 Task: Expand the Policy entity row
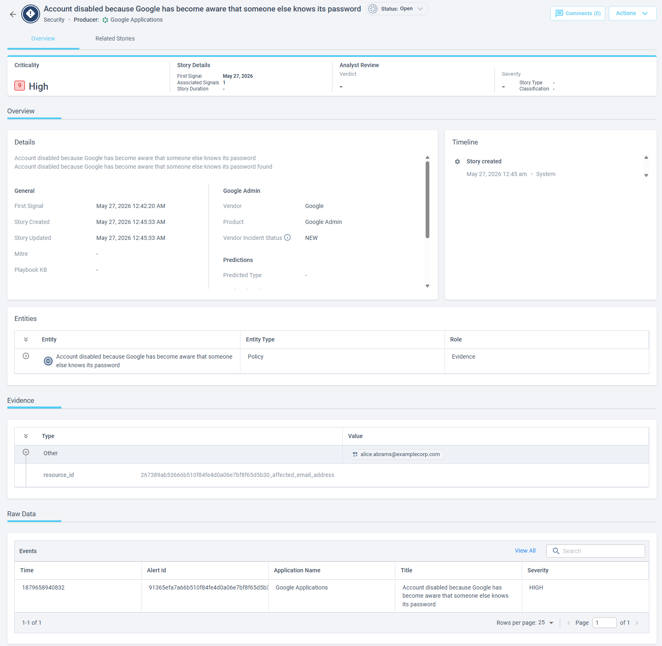click(x=26, y=356)
